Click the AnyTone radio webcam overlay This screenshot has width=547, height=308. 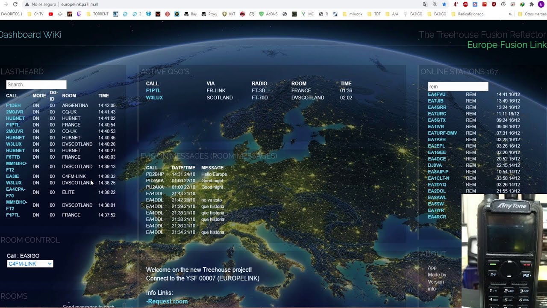point(504,251)
